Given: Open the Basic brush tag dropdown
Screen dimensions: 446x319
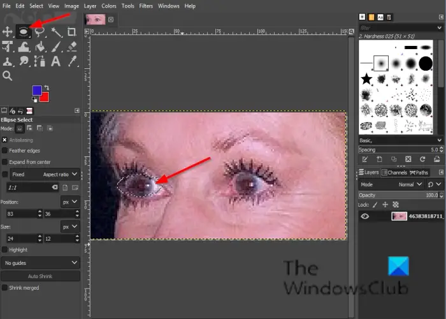Looking at the screenshot, I should click(440, 140).
